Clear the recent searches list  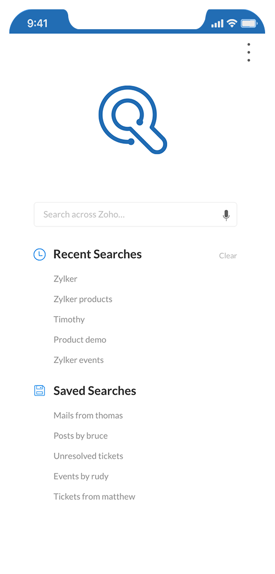tap(228, 256)
